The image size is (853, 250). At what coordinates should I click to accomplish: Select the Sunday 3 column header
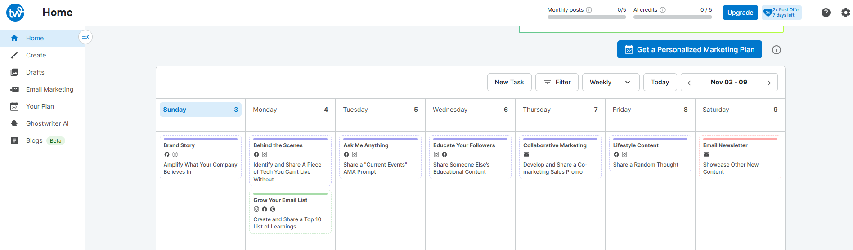pos(201,110)
